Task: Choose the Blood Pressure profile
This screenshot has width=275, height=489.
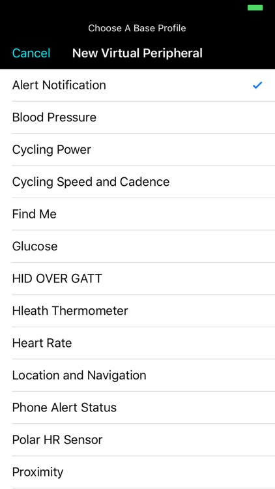Action: (x=137, y=117)
